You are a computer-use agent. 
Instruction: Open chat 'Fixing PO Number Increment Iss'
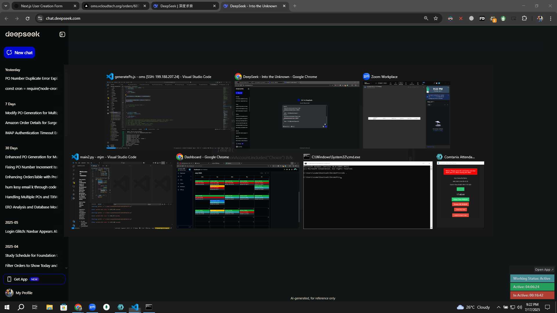[31, 167]
